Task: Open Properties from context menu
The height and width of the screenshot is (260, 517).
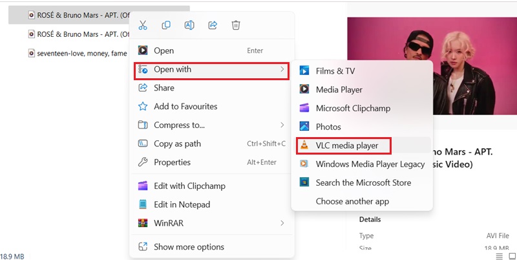Action: click(x=211, y=162)
